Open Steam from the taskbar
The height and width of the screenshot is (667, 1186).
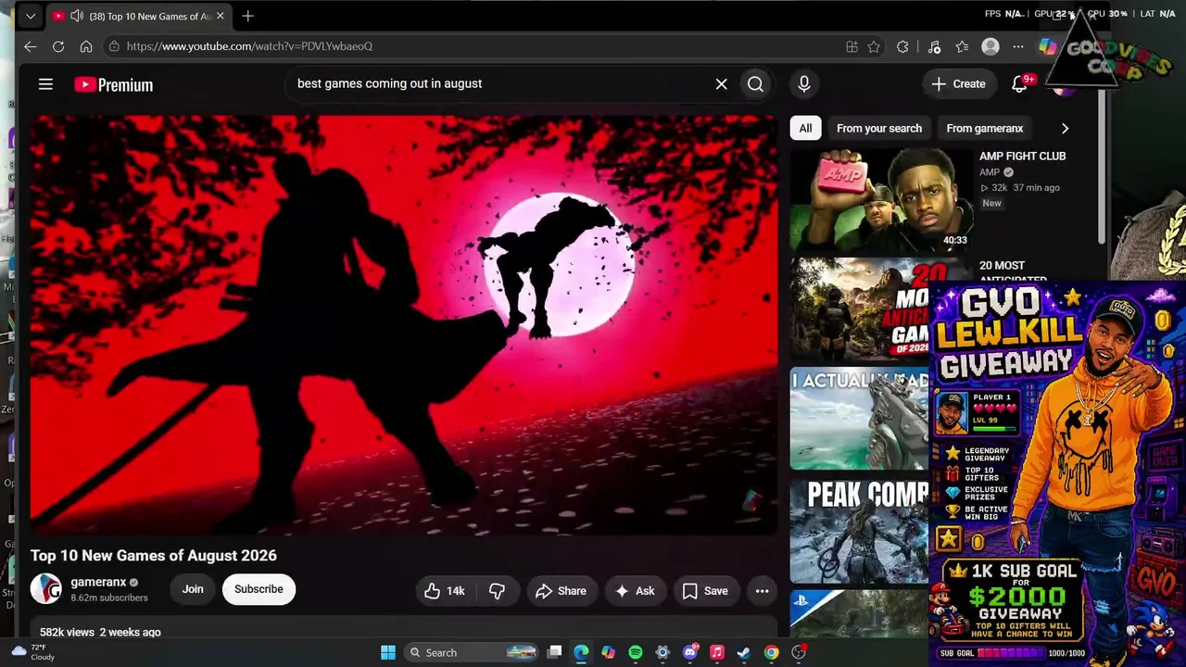point(744,652)
